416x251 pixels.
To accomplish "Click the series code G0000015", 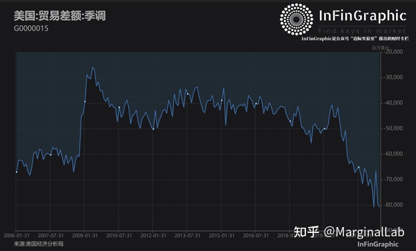I will tap(31, 29).
